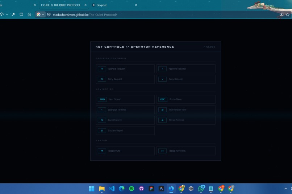Open Figma from the taskbar
The height and width of the screenshot is (194, 292).
151,189
